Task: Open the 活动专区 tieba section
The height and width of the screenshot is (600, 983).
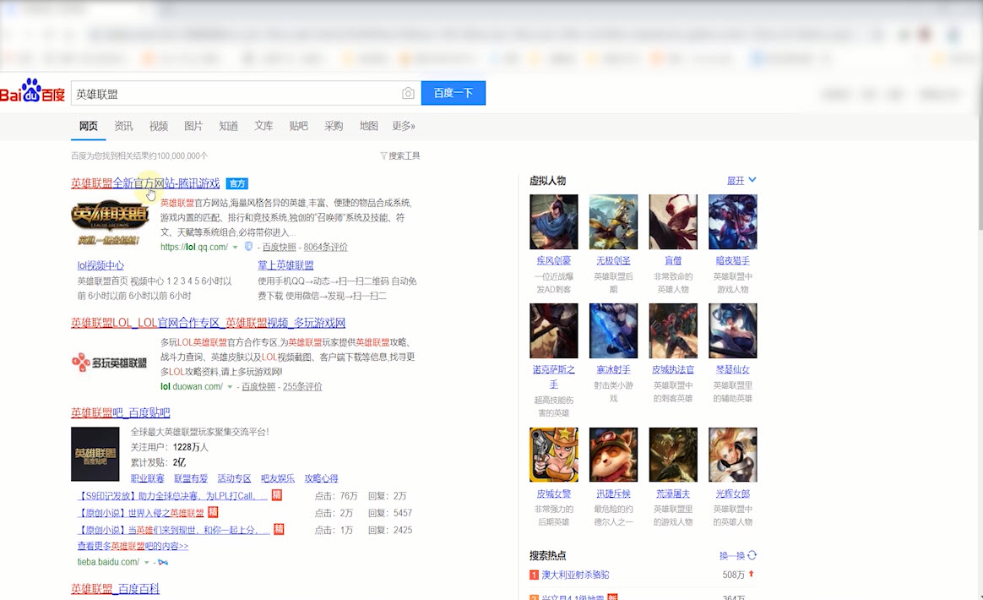Action: coord(234,478)
